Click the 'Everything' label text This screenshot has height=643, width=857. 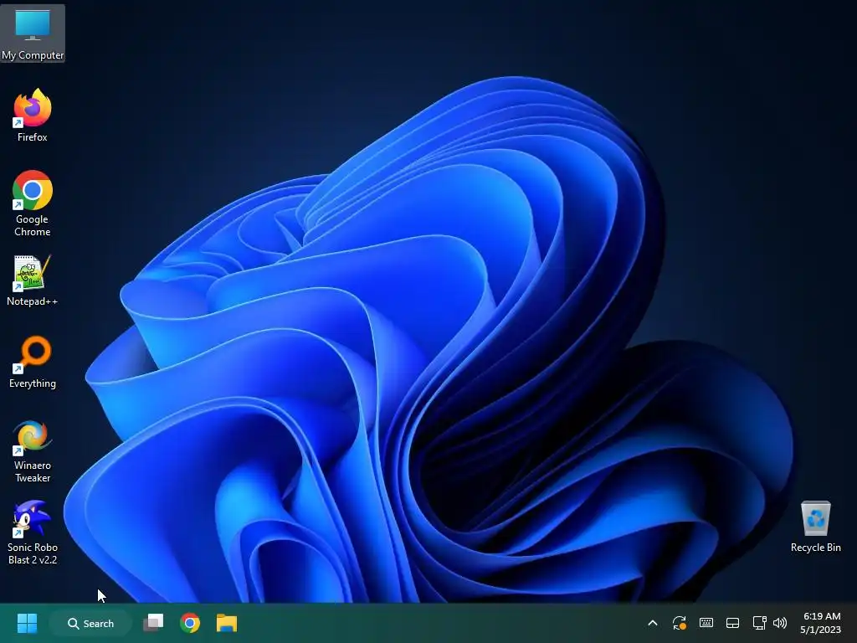click(33, 383)
